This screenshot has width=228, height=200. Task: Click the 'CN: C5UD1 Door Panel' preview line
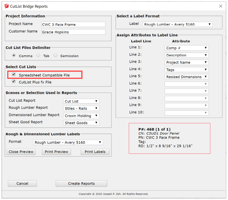tap(159, 134)
